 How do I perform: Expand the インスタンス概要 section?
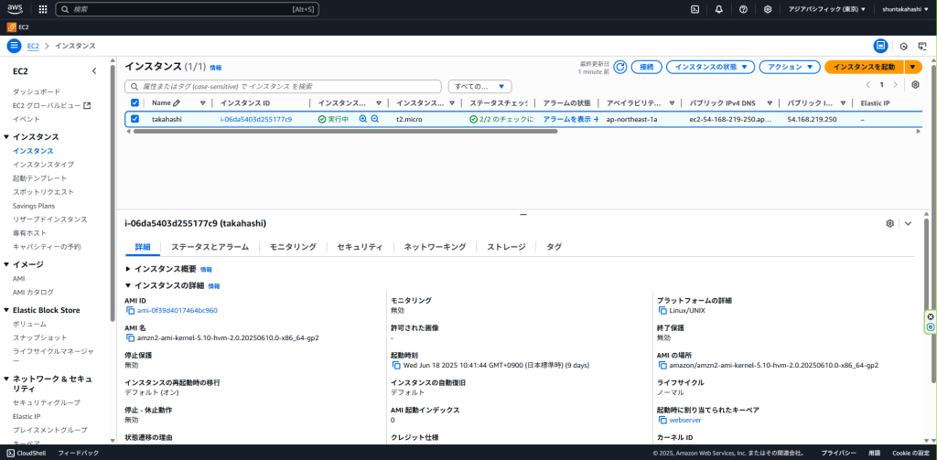(128, 270)
